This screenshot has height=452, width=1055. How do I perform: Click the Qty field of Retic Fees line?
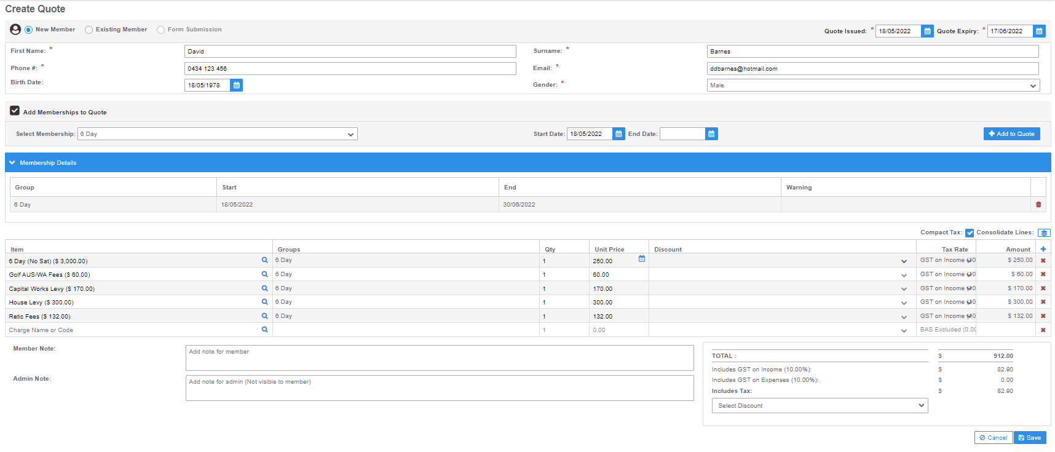coord(564,316)
